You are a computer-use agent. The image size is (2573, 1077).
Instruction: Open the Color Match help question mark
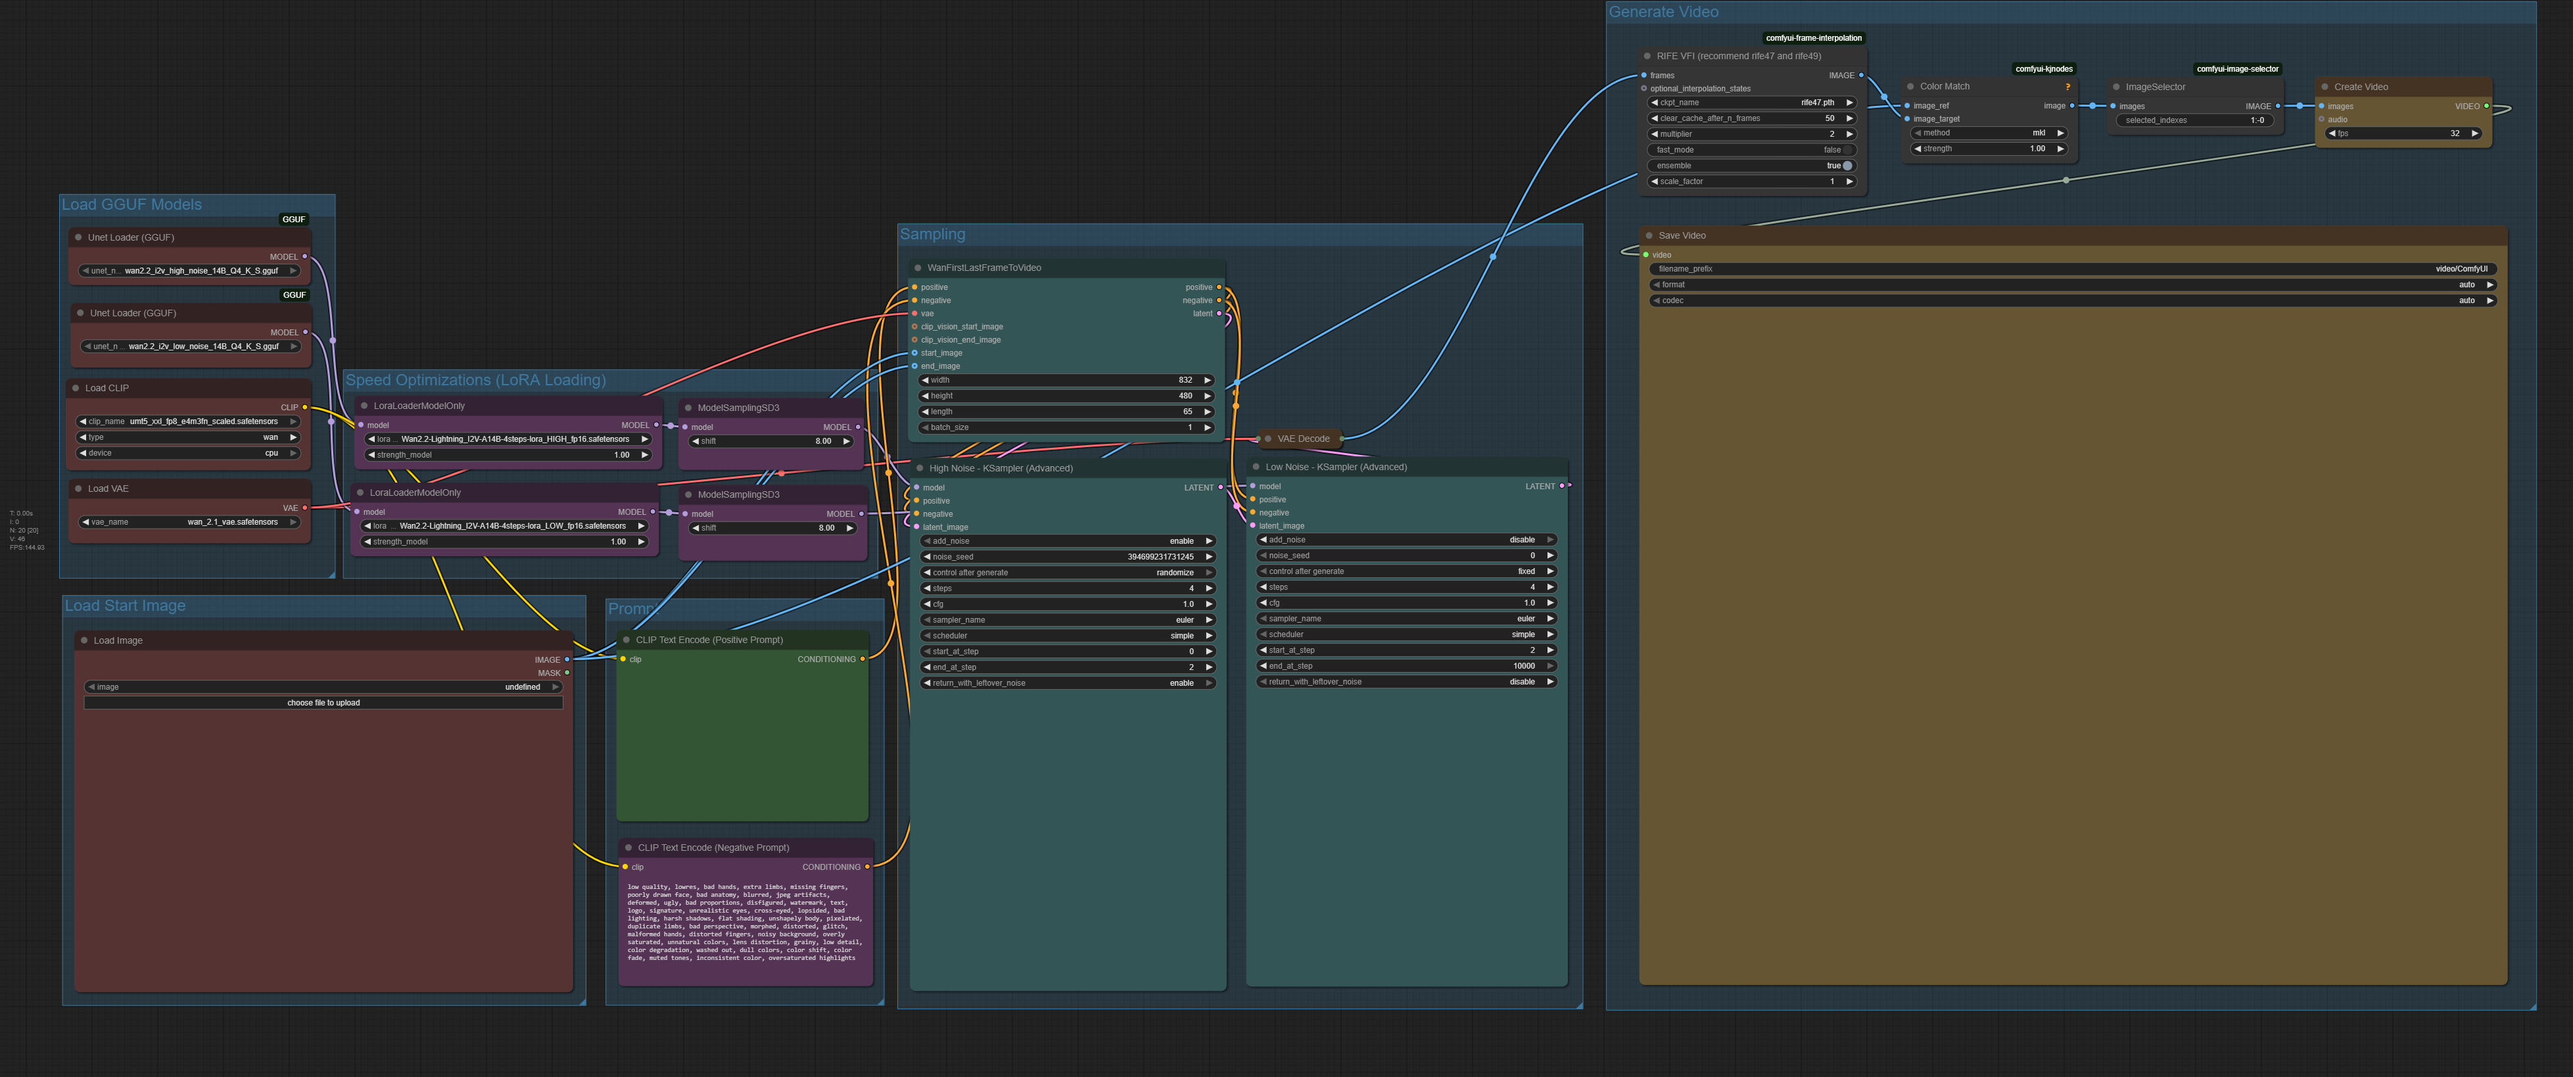[x=2067, y=87]
